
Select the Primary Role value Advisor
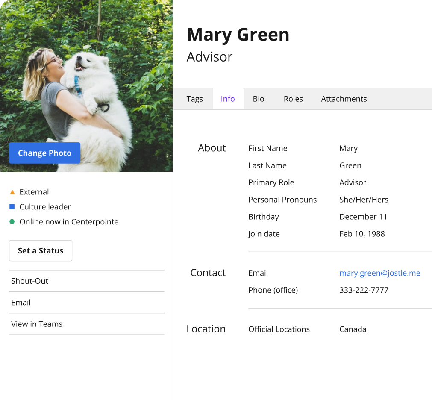coord(353,182)
